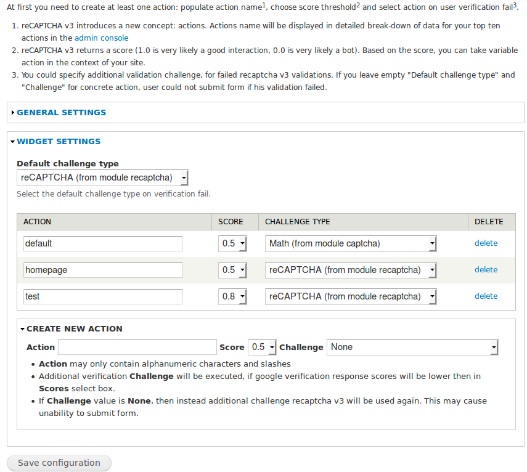
Task: Expand the General Settings section
Action: click(61, 113)
